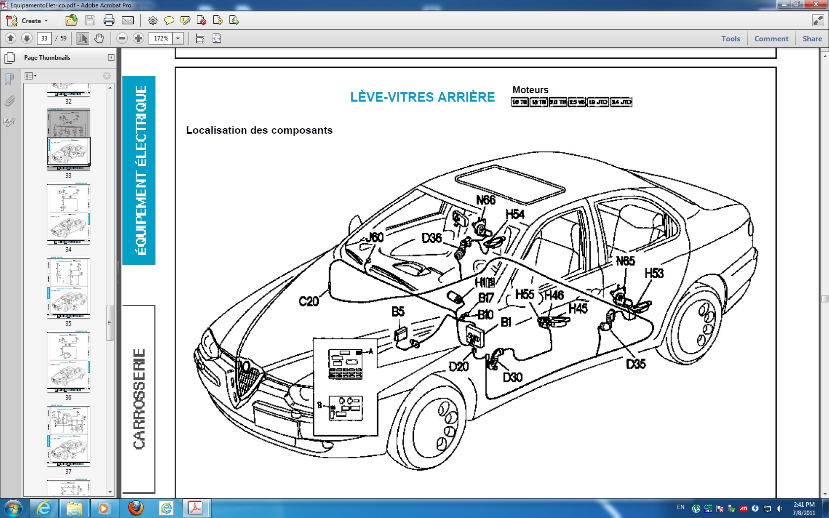Open the Comment pane
Image resolution: width=829 pixels, height=518 pixels.
coord(771,38)
